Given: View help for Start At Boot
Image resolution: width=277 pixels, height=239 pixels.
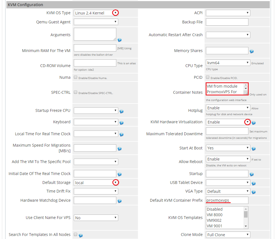Looking at the screenshot, I should (254, 149).
